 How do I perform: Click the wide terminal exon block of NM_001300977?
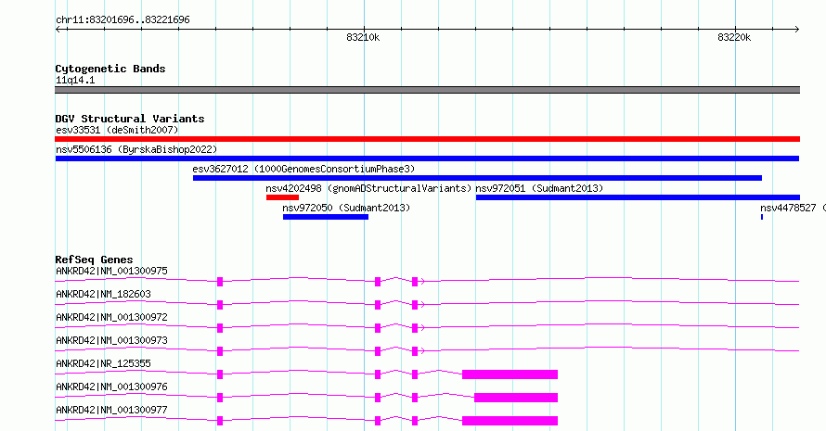click(510, 421)
